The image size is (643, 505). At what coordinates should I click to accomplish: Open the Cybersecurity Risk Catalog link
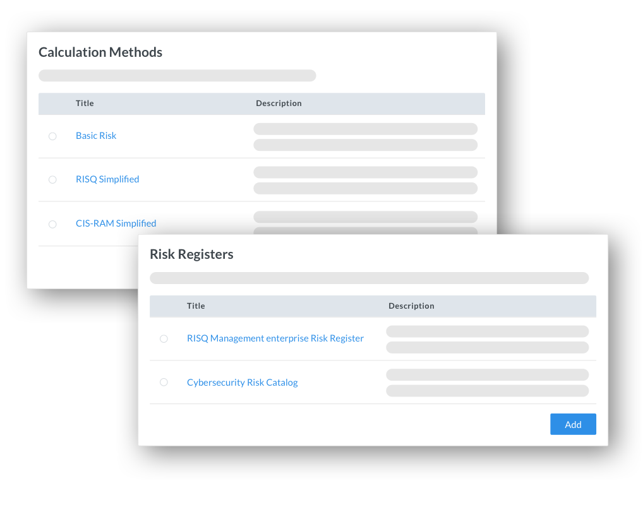point(243,383)
